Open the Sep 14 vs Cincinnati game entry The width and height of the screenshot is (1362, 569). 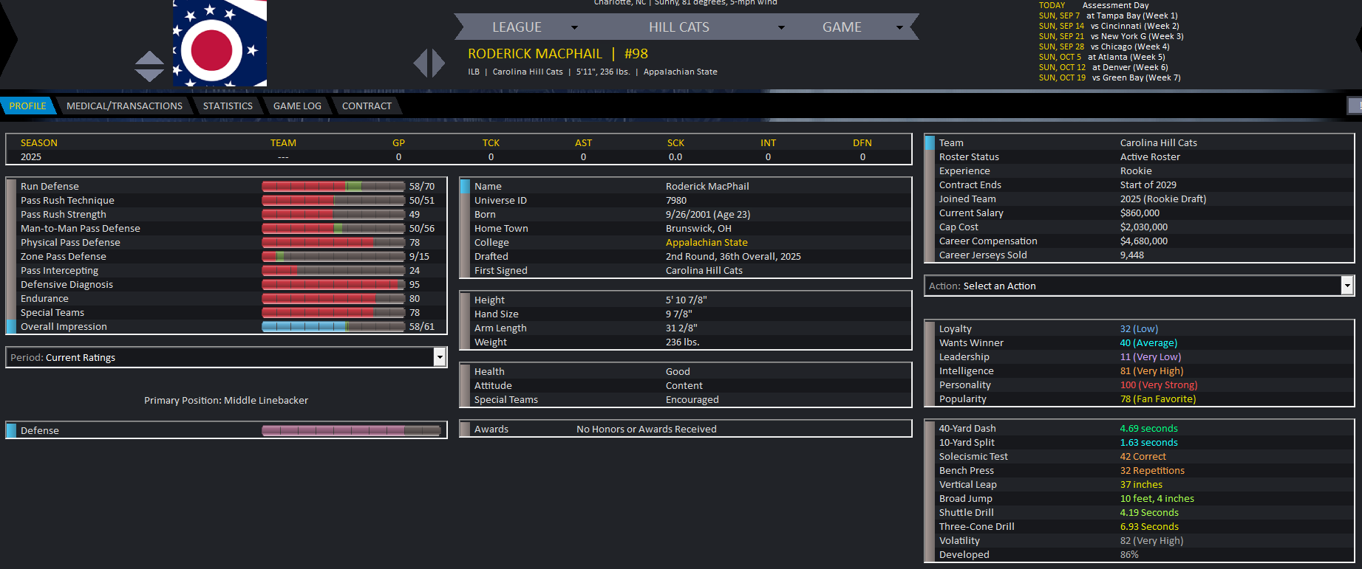(1109, 26)
